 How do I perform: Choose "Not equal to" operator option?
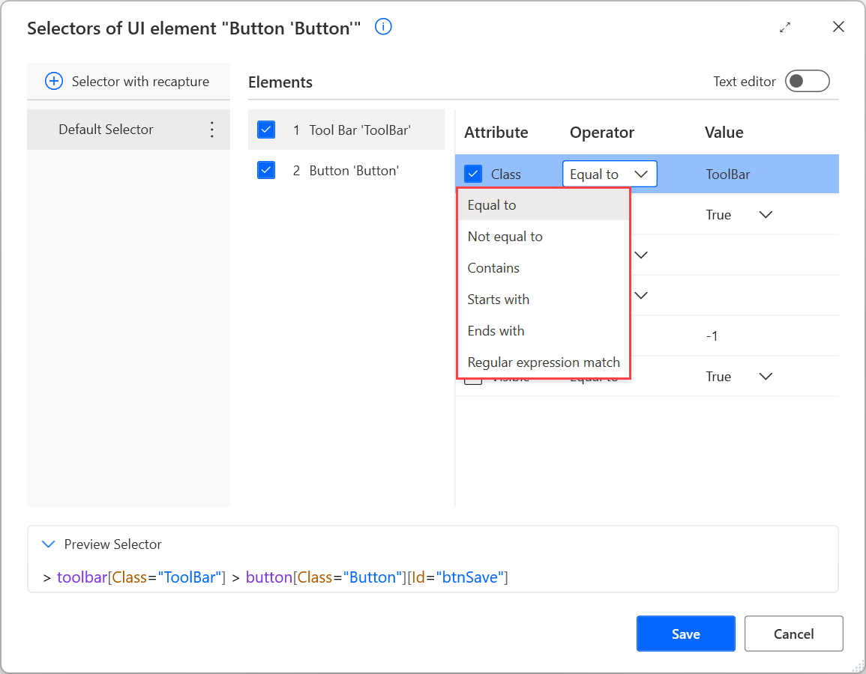[505, 237]
